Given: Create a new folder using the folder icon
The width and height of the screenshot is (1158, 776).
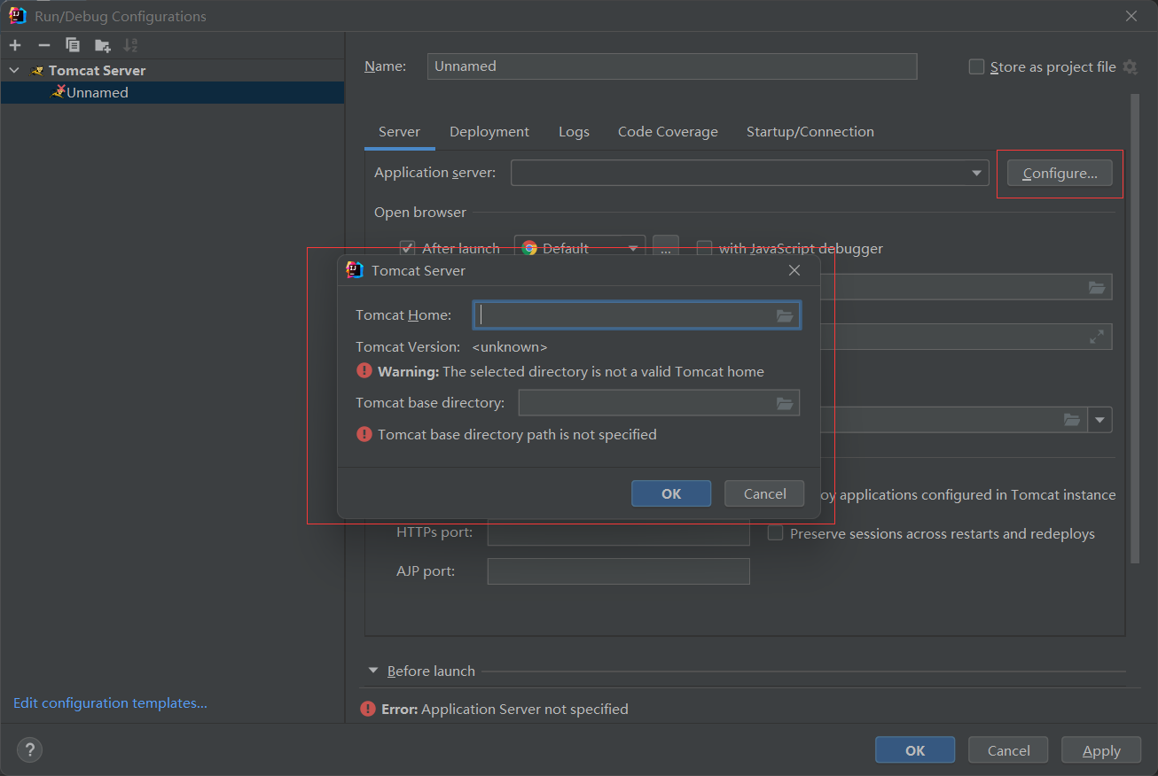Looking at the screenshot, I should [x=103, y=45].
